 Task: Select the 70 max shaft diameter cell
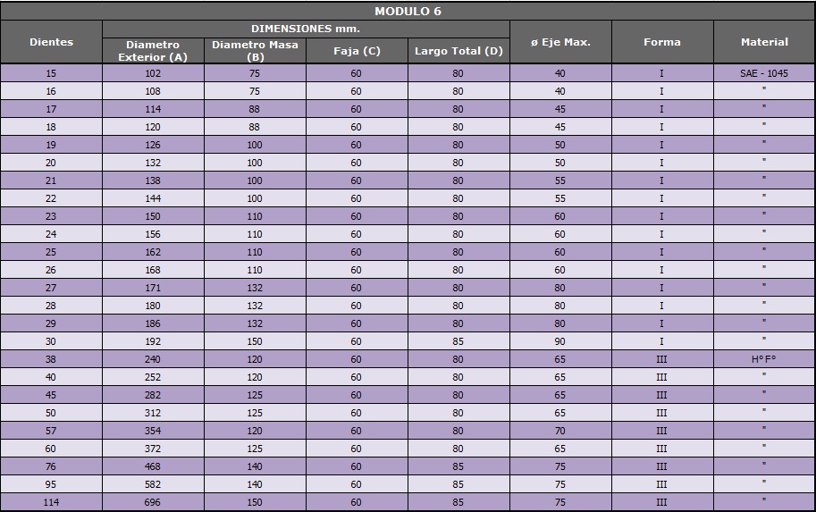(x=560, y=431)
